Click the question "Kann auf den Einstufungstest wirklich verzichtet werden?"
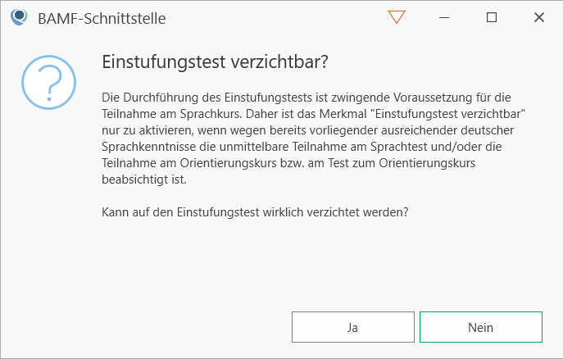The height and width of the screenshot is (359, 563). click(255, 211)
